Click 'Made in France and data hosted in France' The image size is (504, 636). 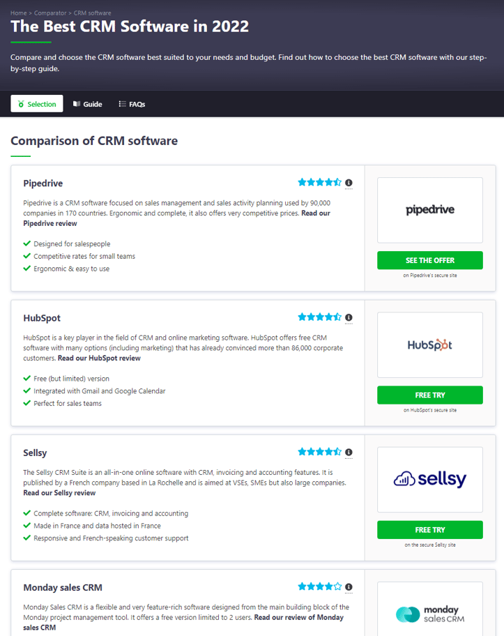(x=97, y=526)
